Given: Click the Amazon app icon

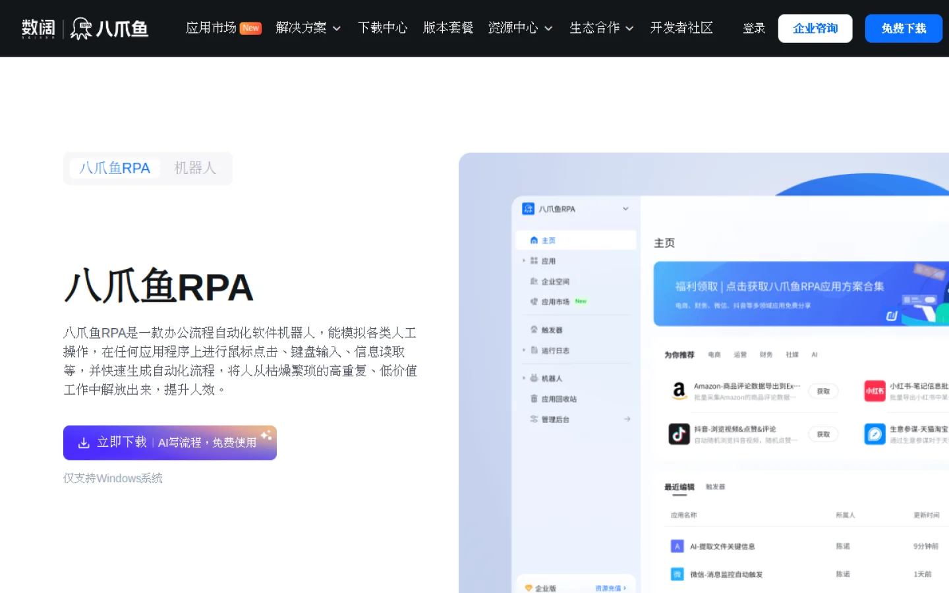Looking at the screenshot, I should 679,391.
